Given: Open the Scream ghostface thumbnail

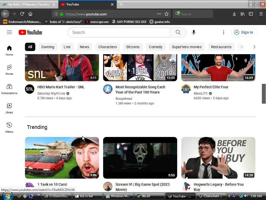Looking at the screenshot, I should [x=140, y=158].
